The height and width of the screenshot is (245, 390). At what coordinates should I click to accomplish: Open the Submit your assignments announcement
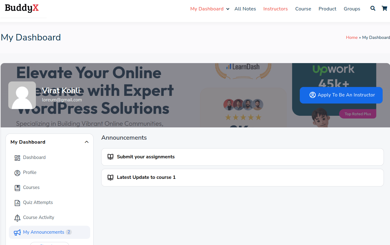coord(146,157)
